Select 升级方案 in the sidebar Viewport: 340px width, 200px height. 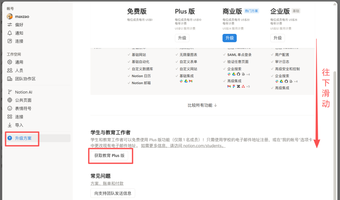[23, 138]
